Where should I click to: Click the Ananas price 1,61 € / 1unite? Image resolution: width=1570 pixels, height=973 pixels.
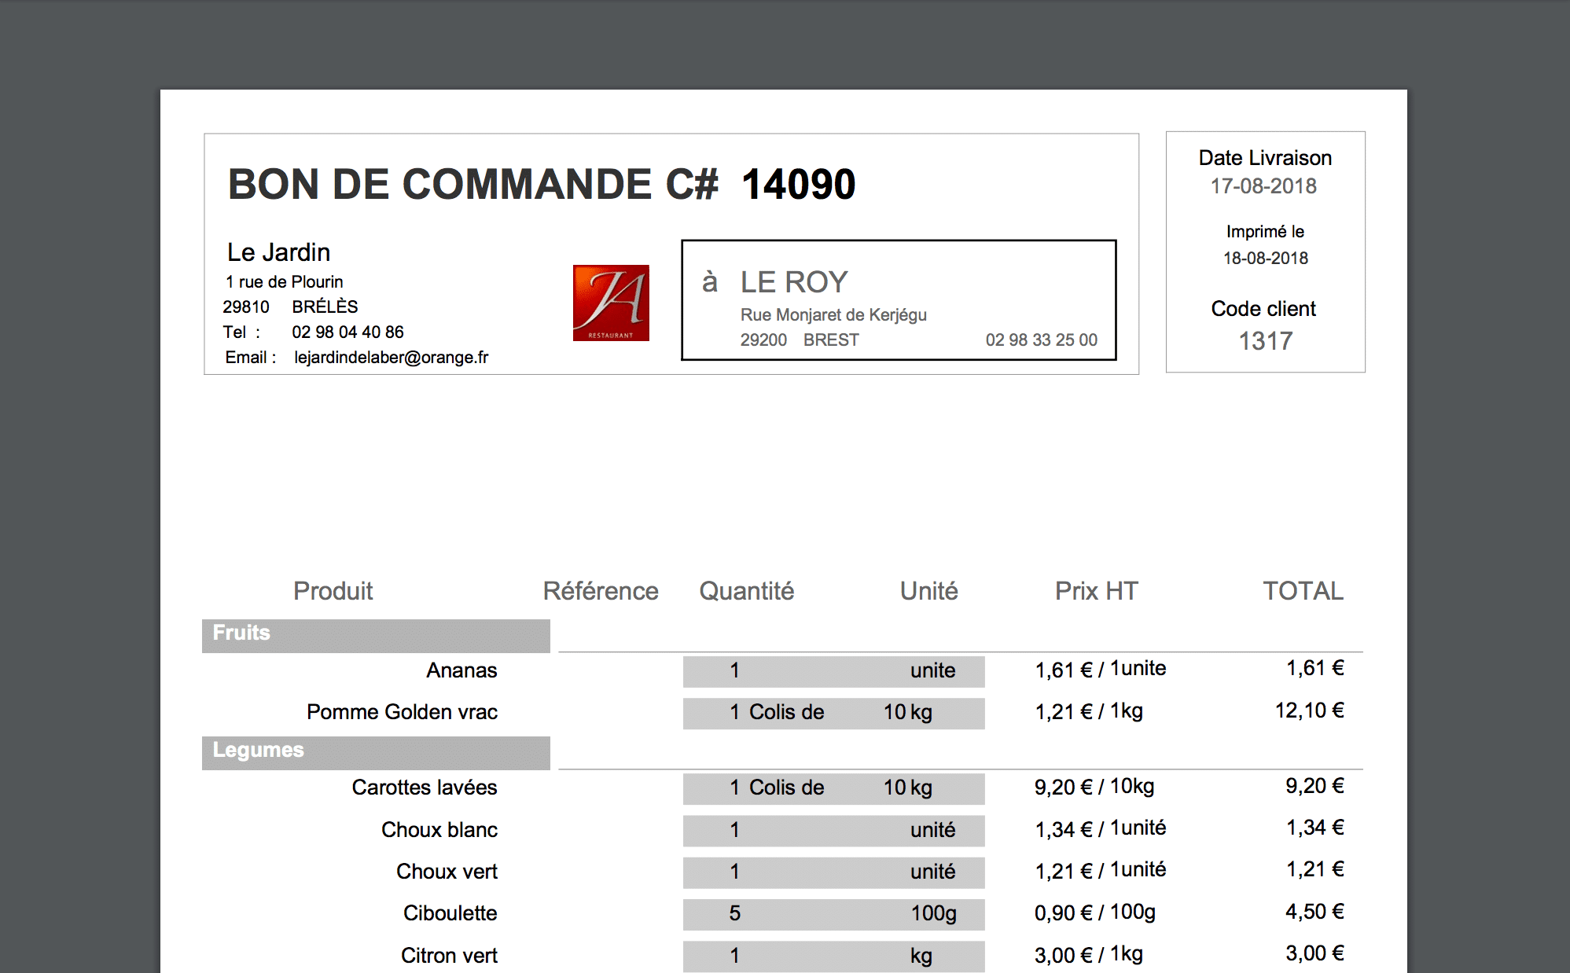coord(1100,669)
